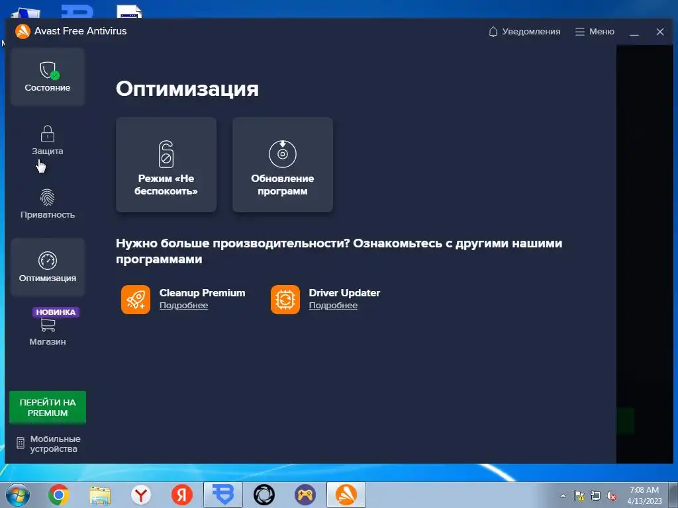This screenshot has height=508, width=678.
Task: Select the Оптимизация gauge tab
Action: pos(48,267)
